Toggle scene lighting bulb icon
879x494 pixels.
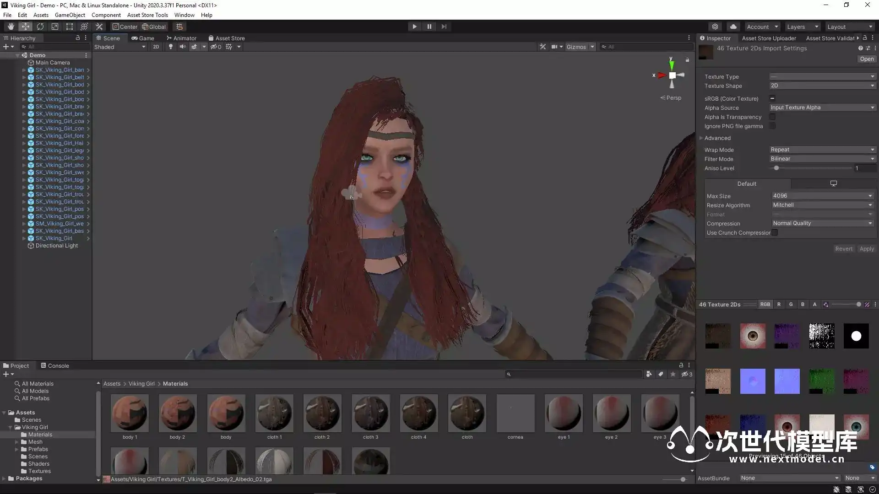pos(171,47)
